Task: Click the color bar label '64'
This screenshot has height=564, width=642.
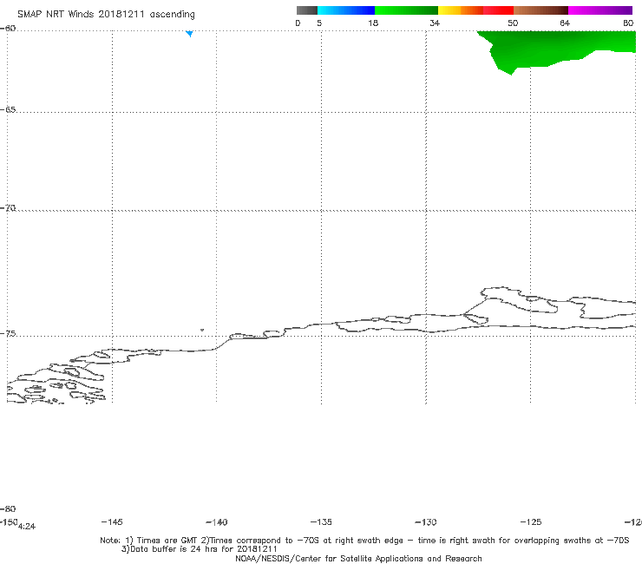Action: tap(565, 23)
